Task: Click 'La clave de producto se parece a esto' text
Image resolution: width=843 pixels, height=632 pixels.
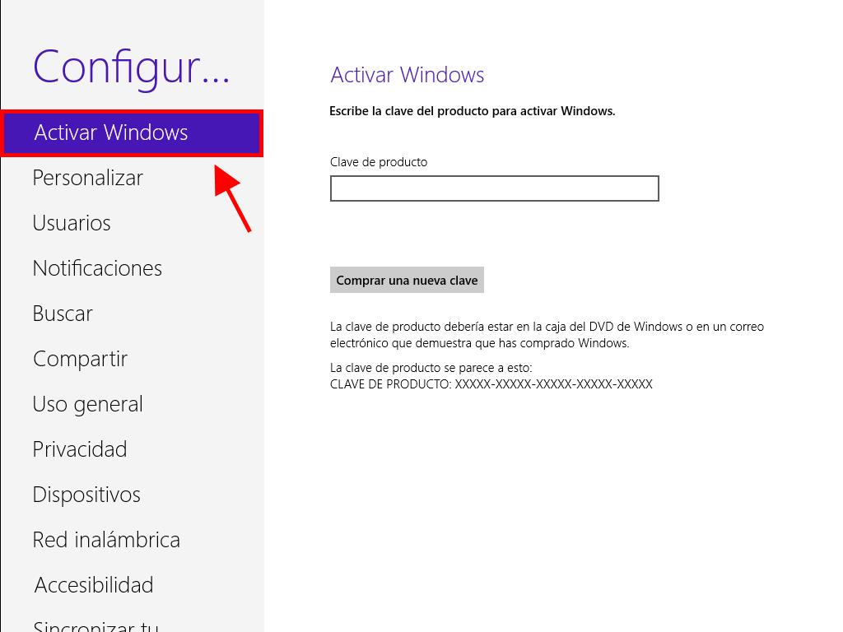Action: 431,368
